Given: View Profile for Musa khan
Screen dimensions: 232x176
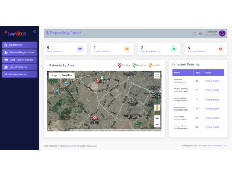Looking at the screenshot, I should 212,109.
